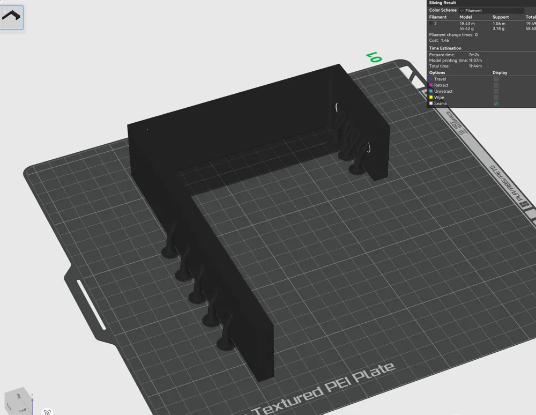Viewport: 536px width, 415px height.
Task: Click the support length 1.06 m
Action: point(498,24)
